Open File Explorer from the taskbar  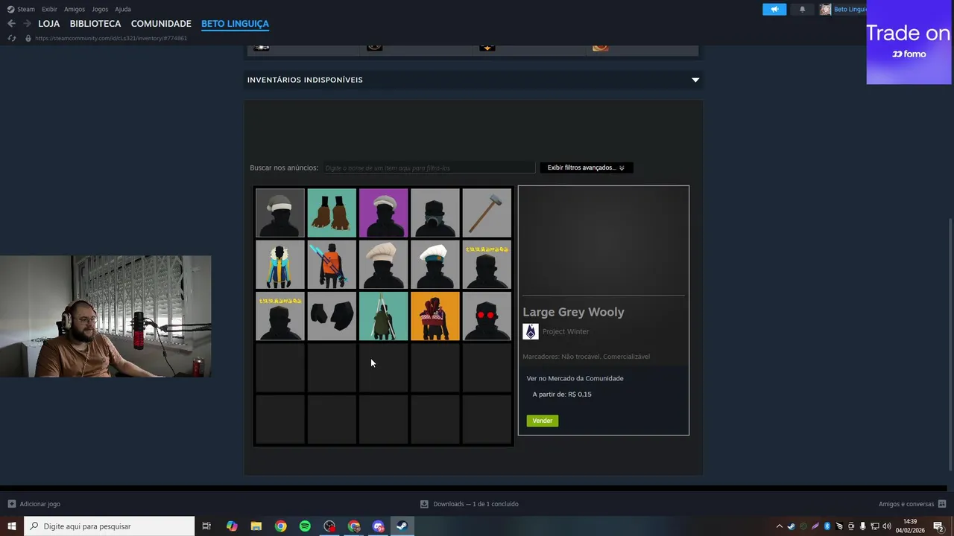point(256,526)
